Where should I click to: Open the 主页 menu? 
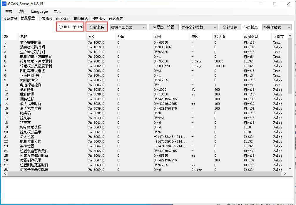(x=9, y=11)
